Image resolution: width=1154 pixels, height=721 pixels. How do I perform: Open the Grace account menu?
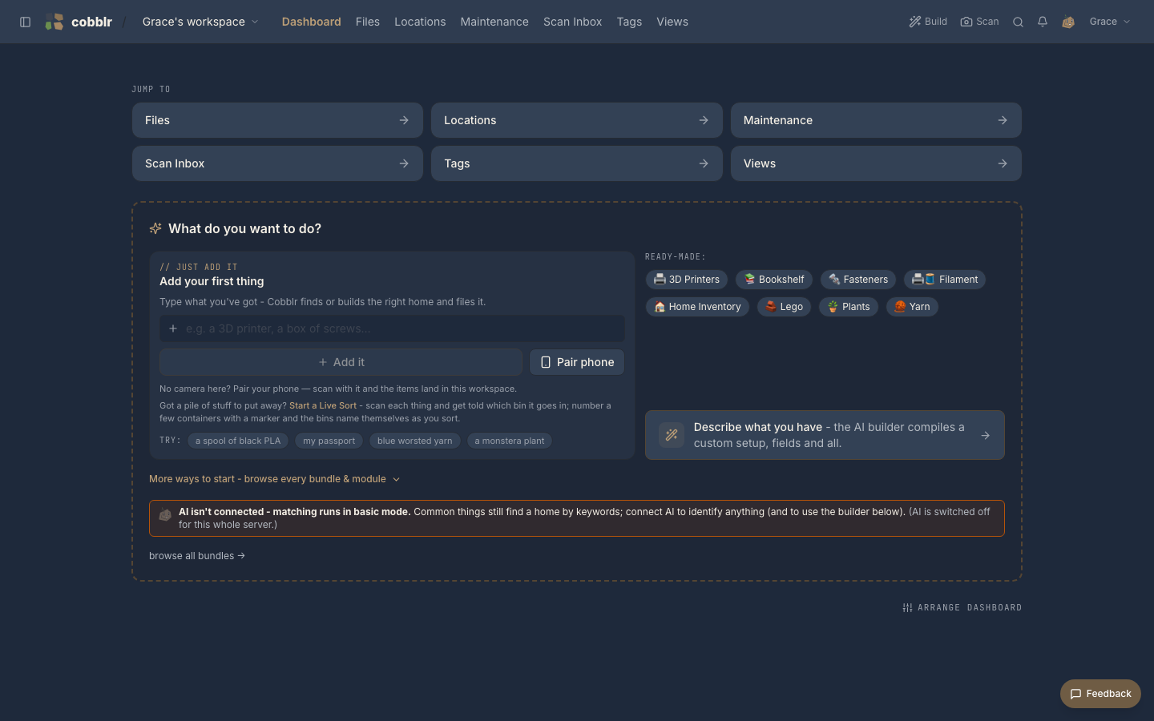tap(1110, 22)
